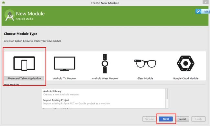Click the 'Phone and Tablet Application' label
Viewport: 210px width, 126px height.
(24, 78)
